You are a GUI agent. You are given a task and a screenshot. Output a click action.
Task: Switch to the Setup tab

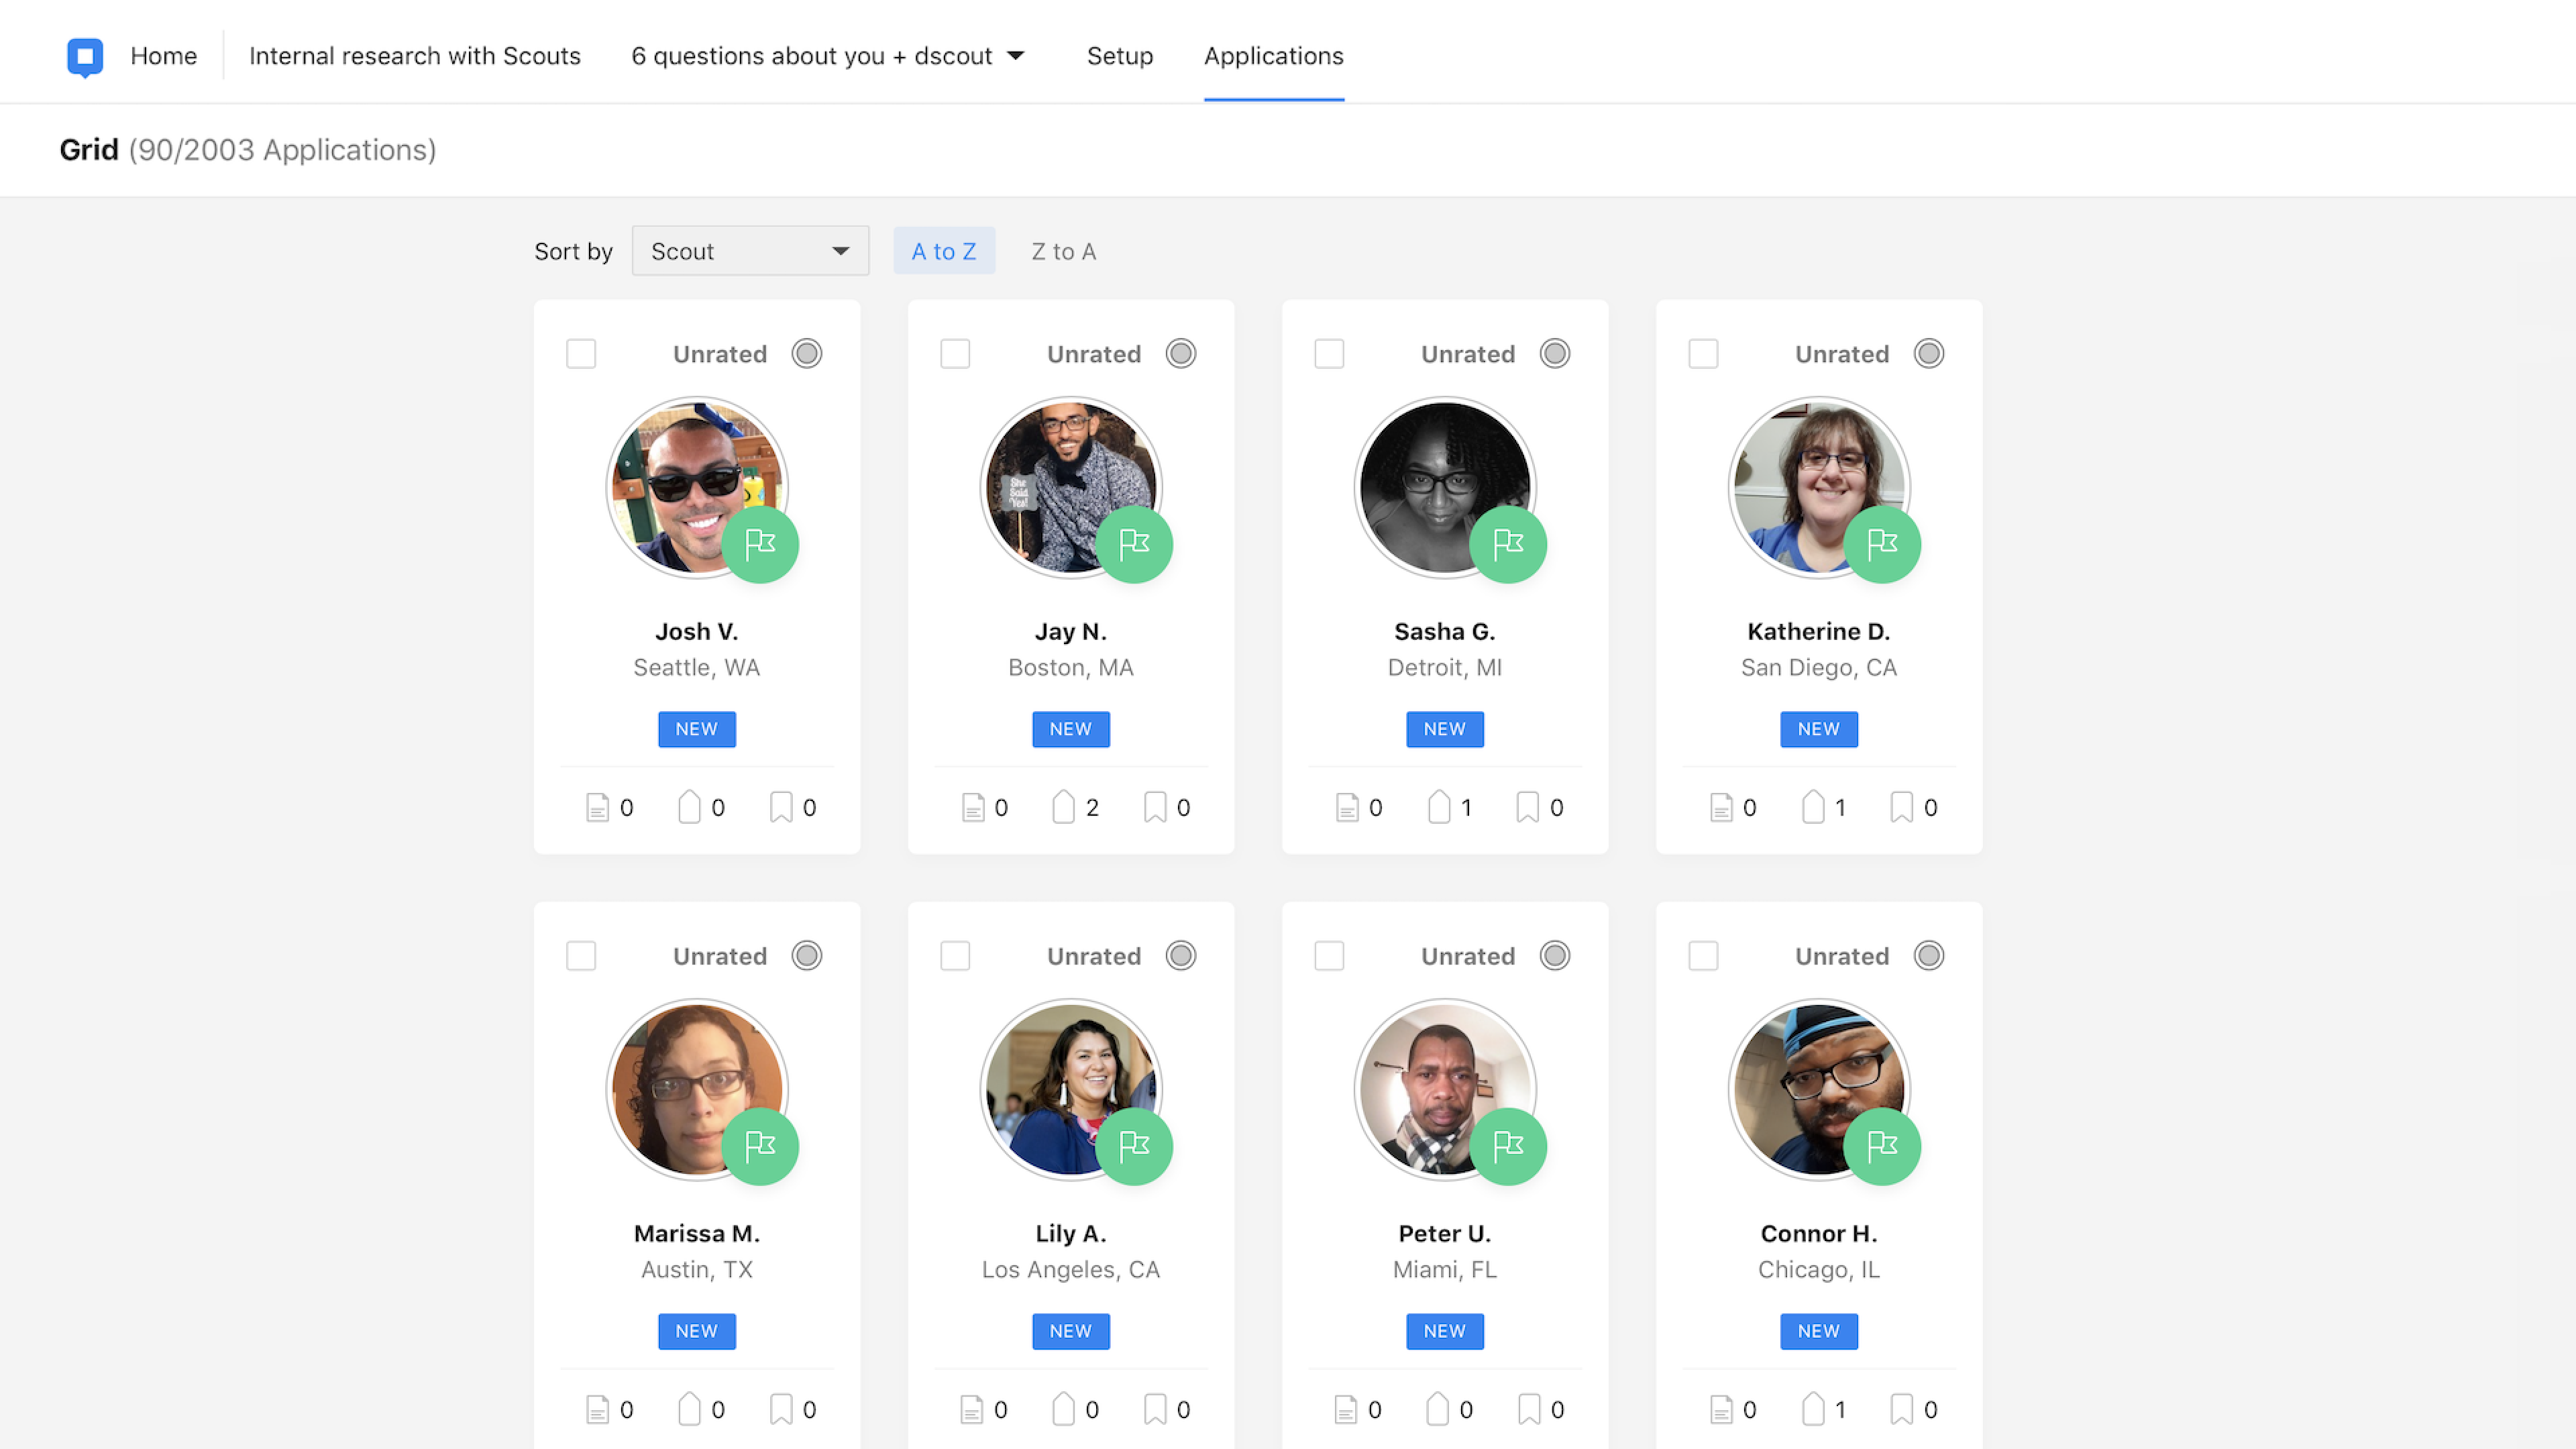[x=1119, y=56]
